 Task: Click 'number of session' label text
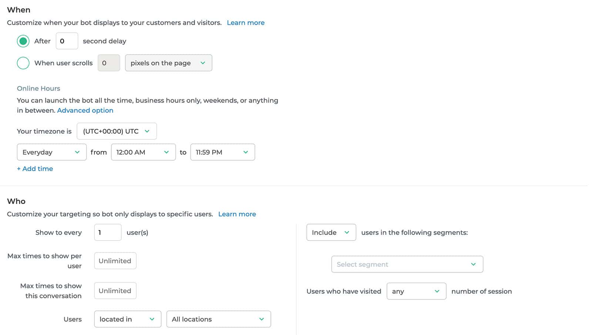coord(482,291)
